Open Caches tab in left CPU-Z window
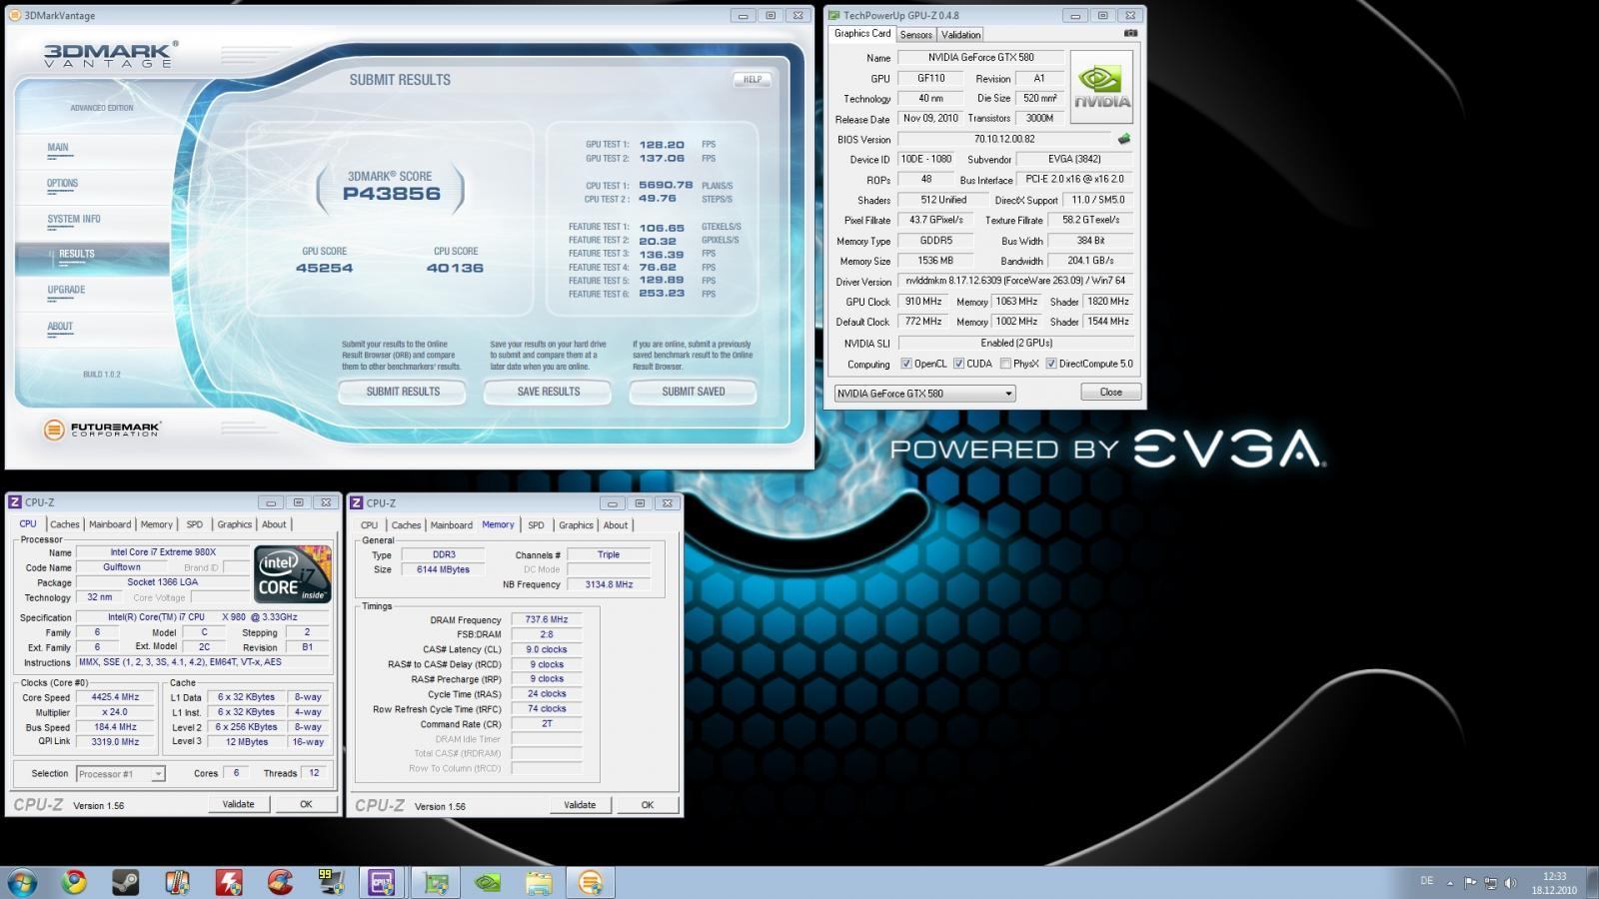The width and height of the screenshot is (1599, 899). [64, 524]
